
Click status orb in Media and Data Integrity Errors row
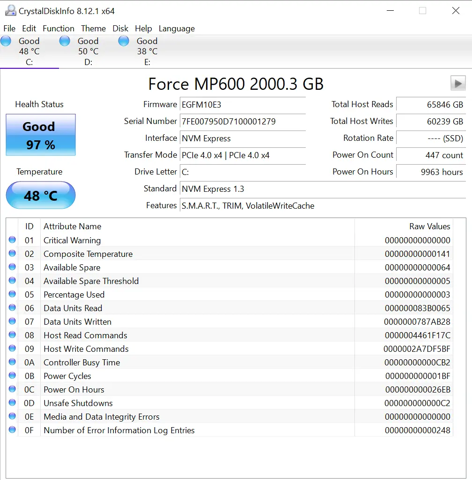coord(12,416)
